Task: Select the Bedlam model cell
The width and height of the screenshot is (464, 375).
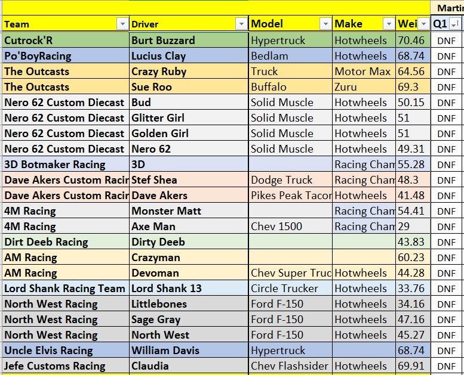Action: point(291,56)
